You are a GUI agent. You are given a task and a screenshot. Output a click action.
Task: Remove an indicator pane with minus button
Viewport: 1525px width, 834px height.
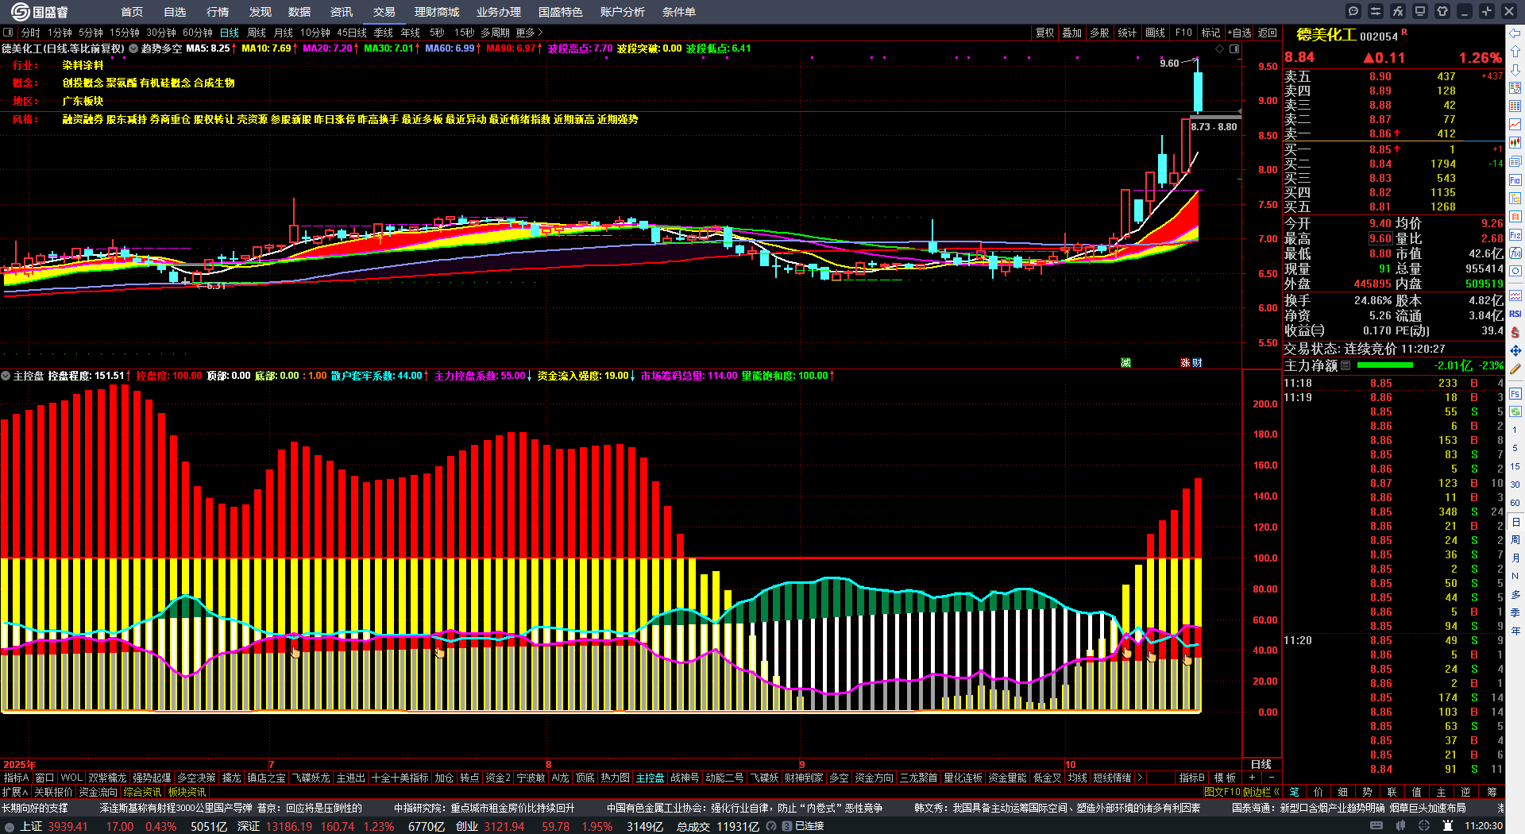coord(1271,778)
